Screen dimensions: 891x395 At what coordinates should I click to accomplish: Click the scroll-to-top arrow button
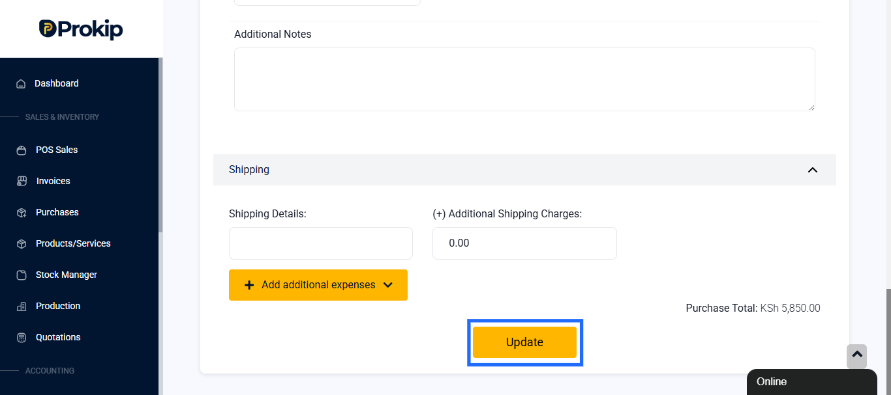click(856, 356)
